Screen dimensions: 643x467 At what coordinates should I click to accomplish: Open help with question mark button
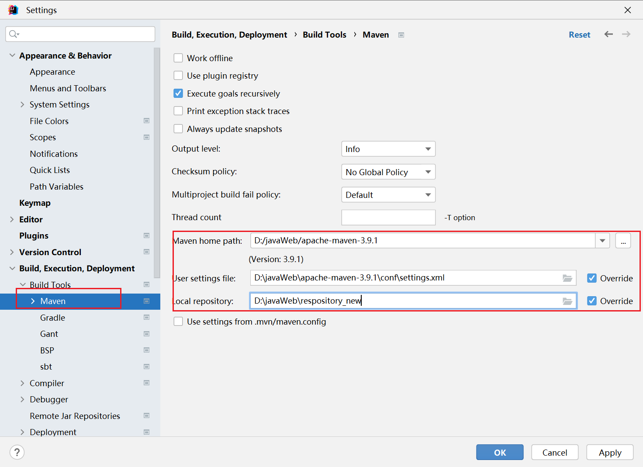(x=17, y=452)
